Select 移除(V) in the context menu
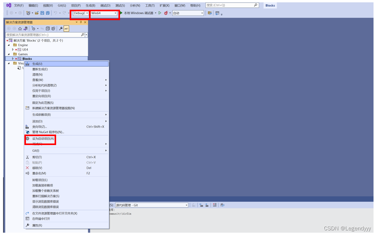The height and width of the screenshot is (235, 377). [x=67, y=168]
